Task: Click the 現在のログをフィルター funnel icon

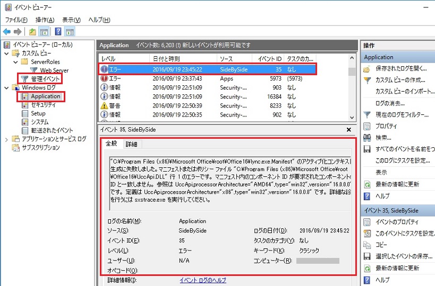Action: (x=367, y=115)
